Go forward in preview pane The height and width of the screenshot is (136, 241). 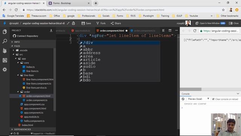point(189,31)
